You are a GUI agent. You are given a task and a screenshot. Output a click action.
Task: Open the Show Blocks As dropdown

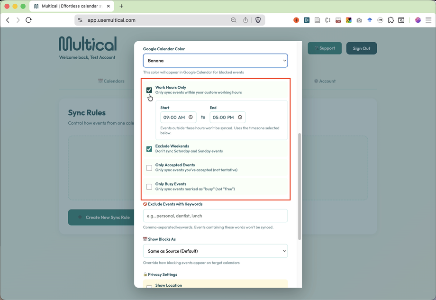point(215,251)
